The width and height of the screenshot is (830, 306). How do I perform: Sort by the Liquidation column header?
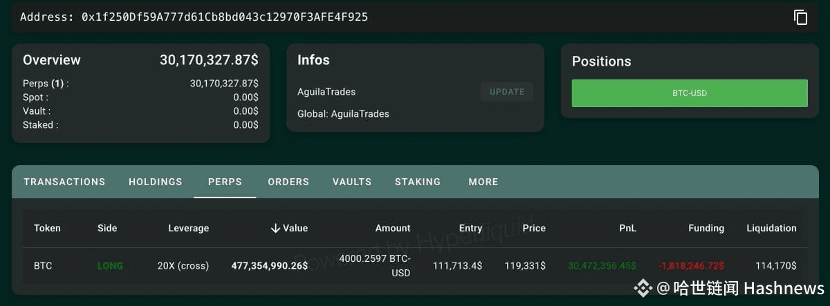pyautogui.click(x=771, y=228)
